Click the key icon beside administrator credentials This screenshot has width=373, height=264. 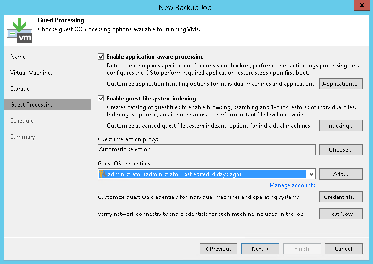point(102,174)
